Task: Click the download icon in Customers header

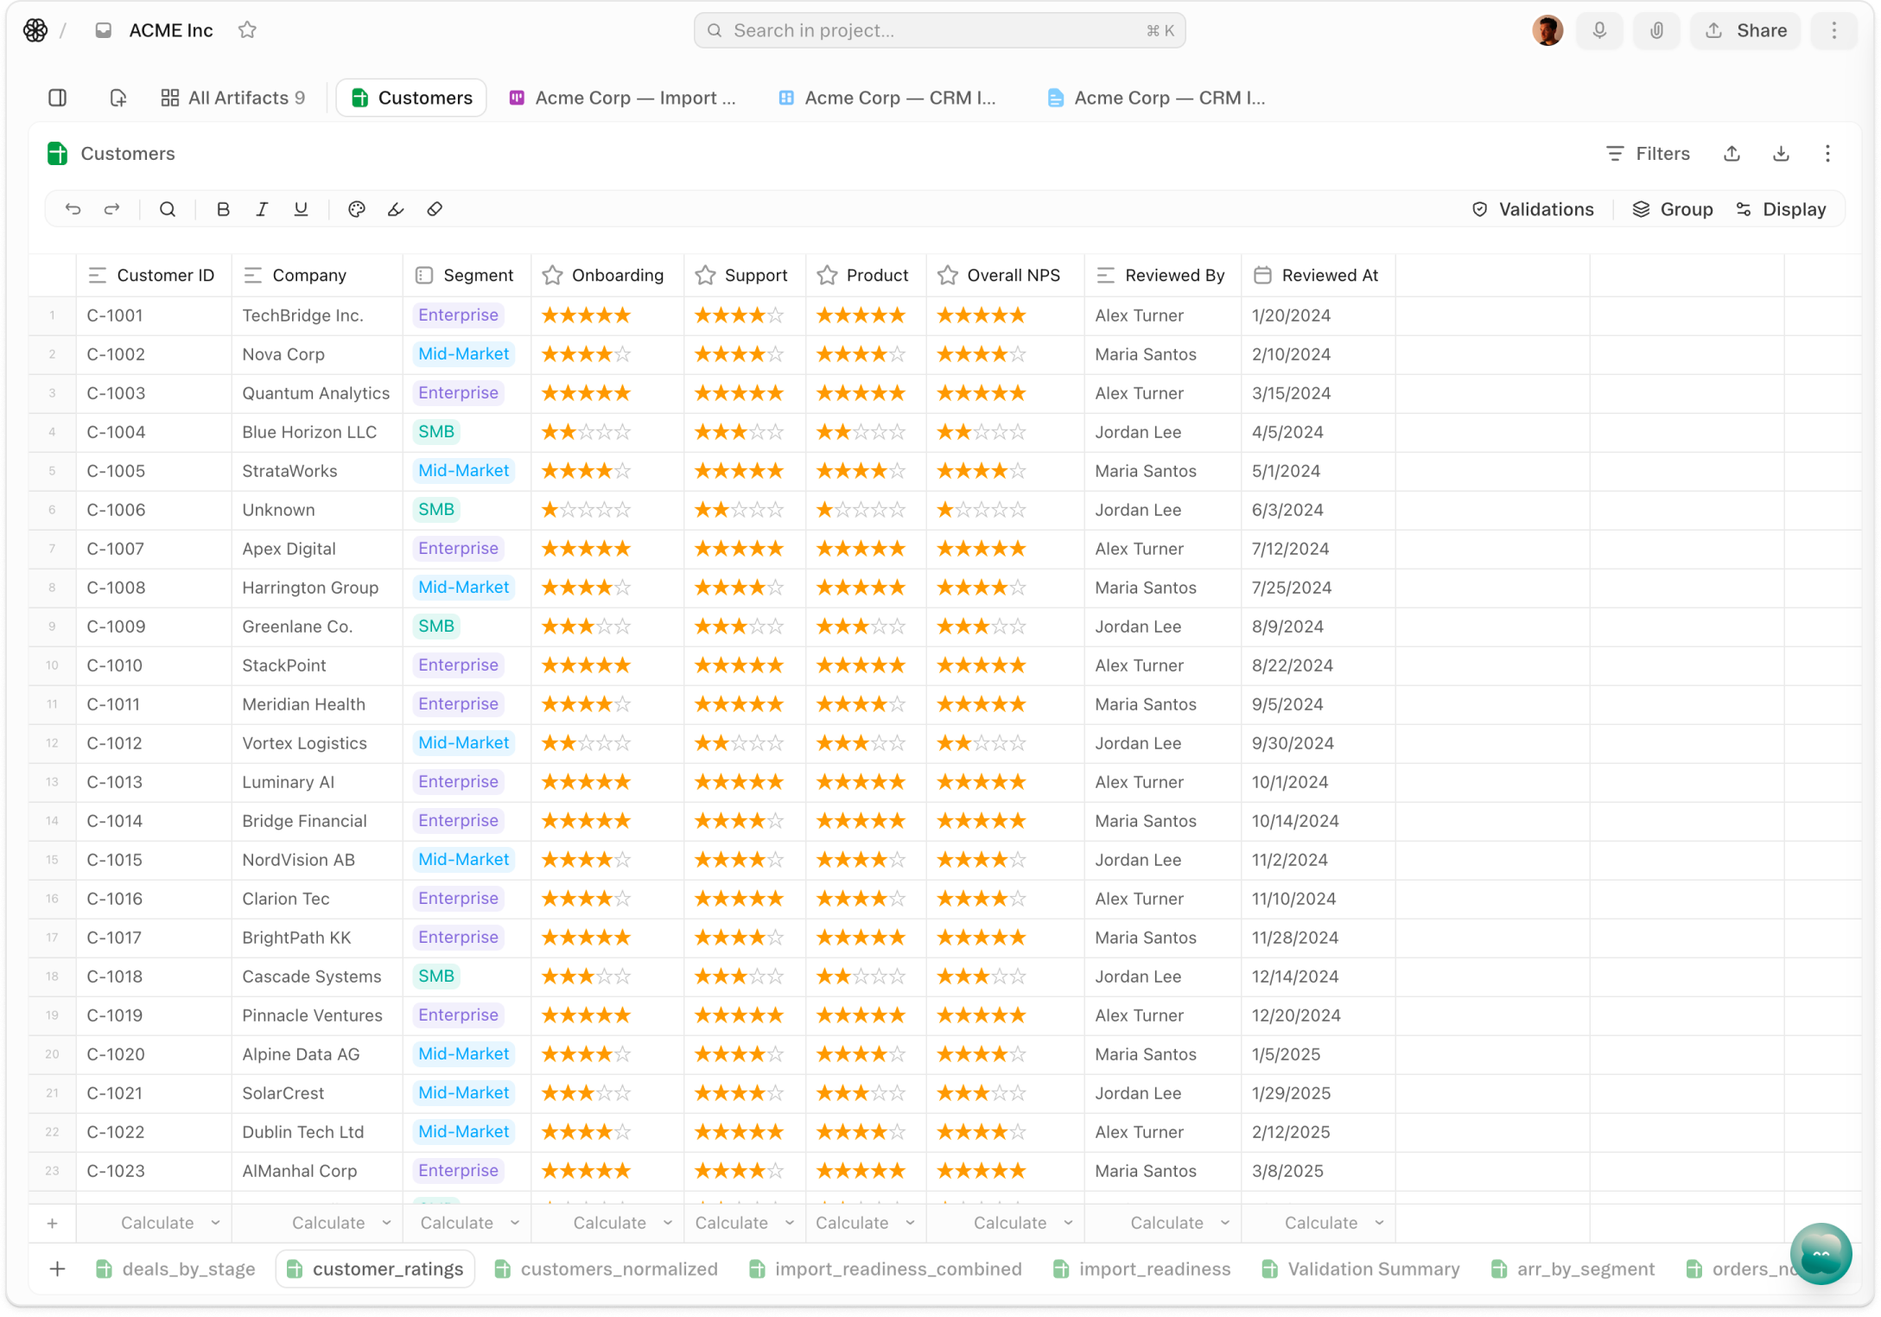Action: click(1781, 154)
